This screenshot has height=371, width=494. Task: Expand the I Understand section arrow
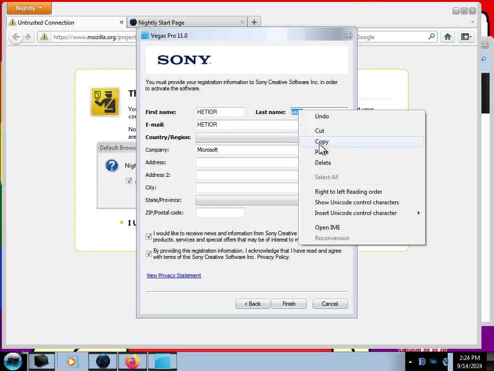pyautogui.click(x=122, y=223)
